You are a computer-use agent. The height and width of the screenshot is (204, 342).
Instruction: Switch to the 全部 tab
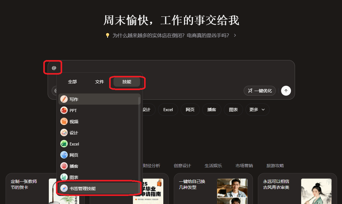[72, 82]
